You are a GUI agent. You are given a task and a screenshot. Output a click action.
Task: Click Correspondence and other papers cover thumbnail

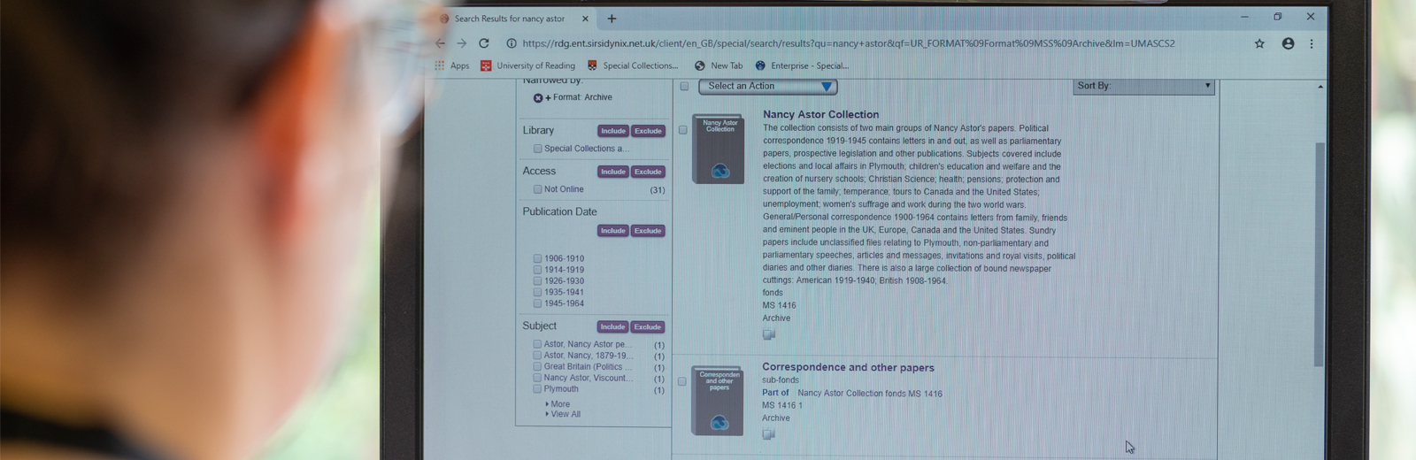pos(718,401)
